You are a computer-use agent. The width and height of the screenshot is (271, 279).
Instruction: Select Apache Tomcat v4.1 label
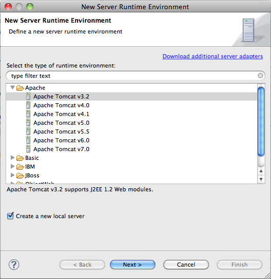[61, 114]
